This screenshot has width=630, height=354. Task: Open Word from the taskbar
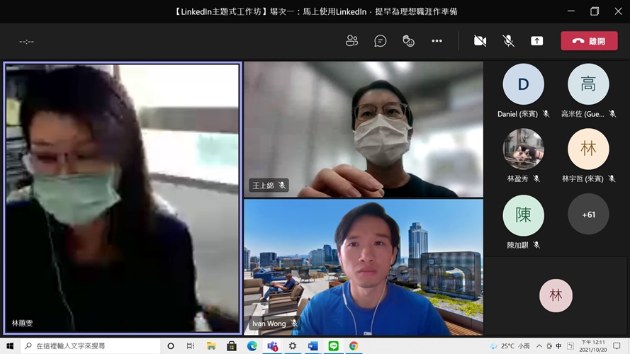click(x=313, y=346)
